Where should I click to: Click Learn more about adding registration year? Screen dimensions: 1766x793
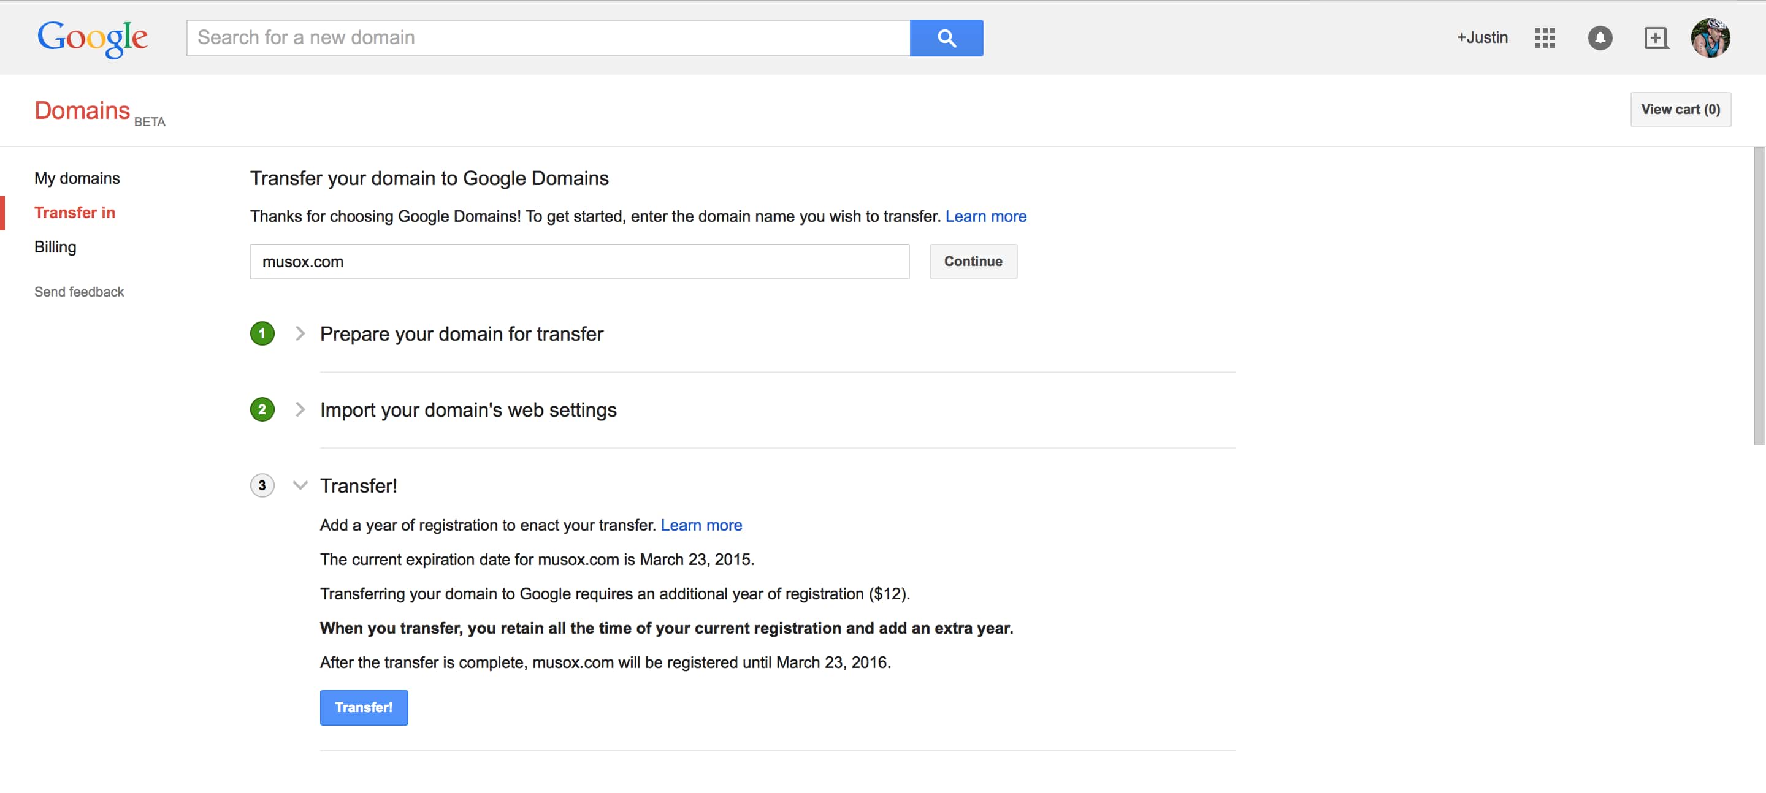tap(701, 526)
